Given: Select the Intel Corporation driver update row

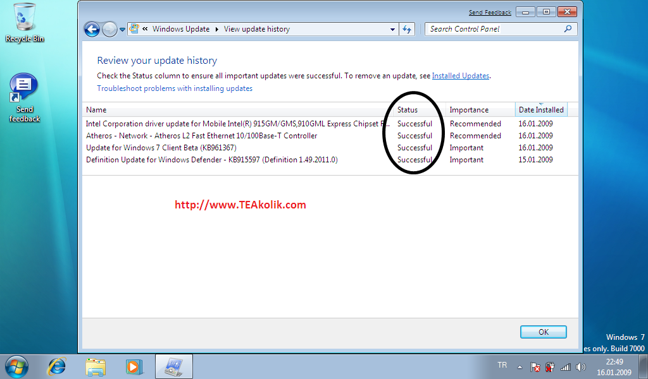Looking at the screenshot, I should click(325, 124).
